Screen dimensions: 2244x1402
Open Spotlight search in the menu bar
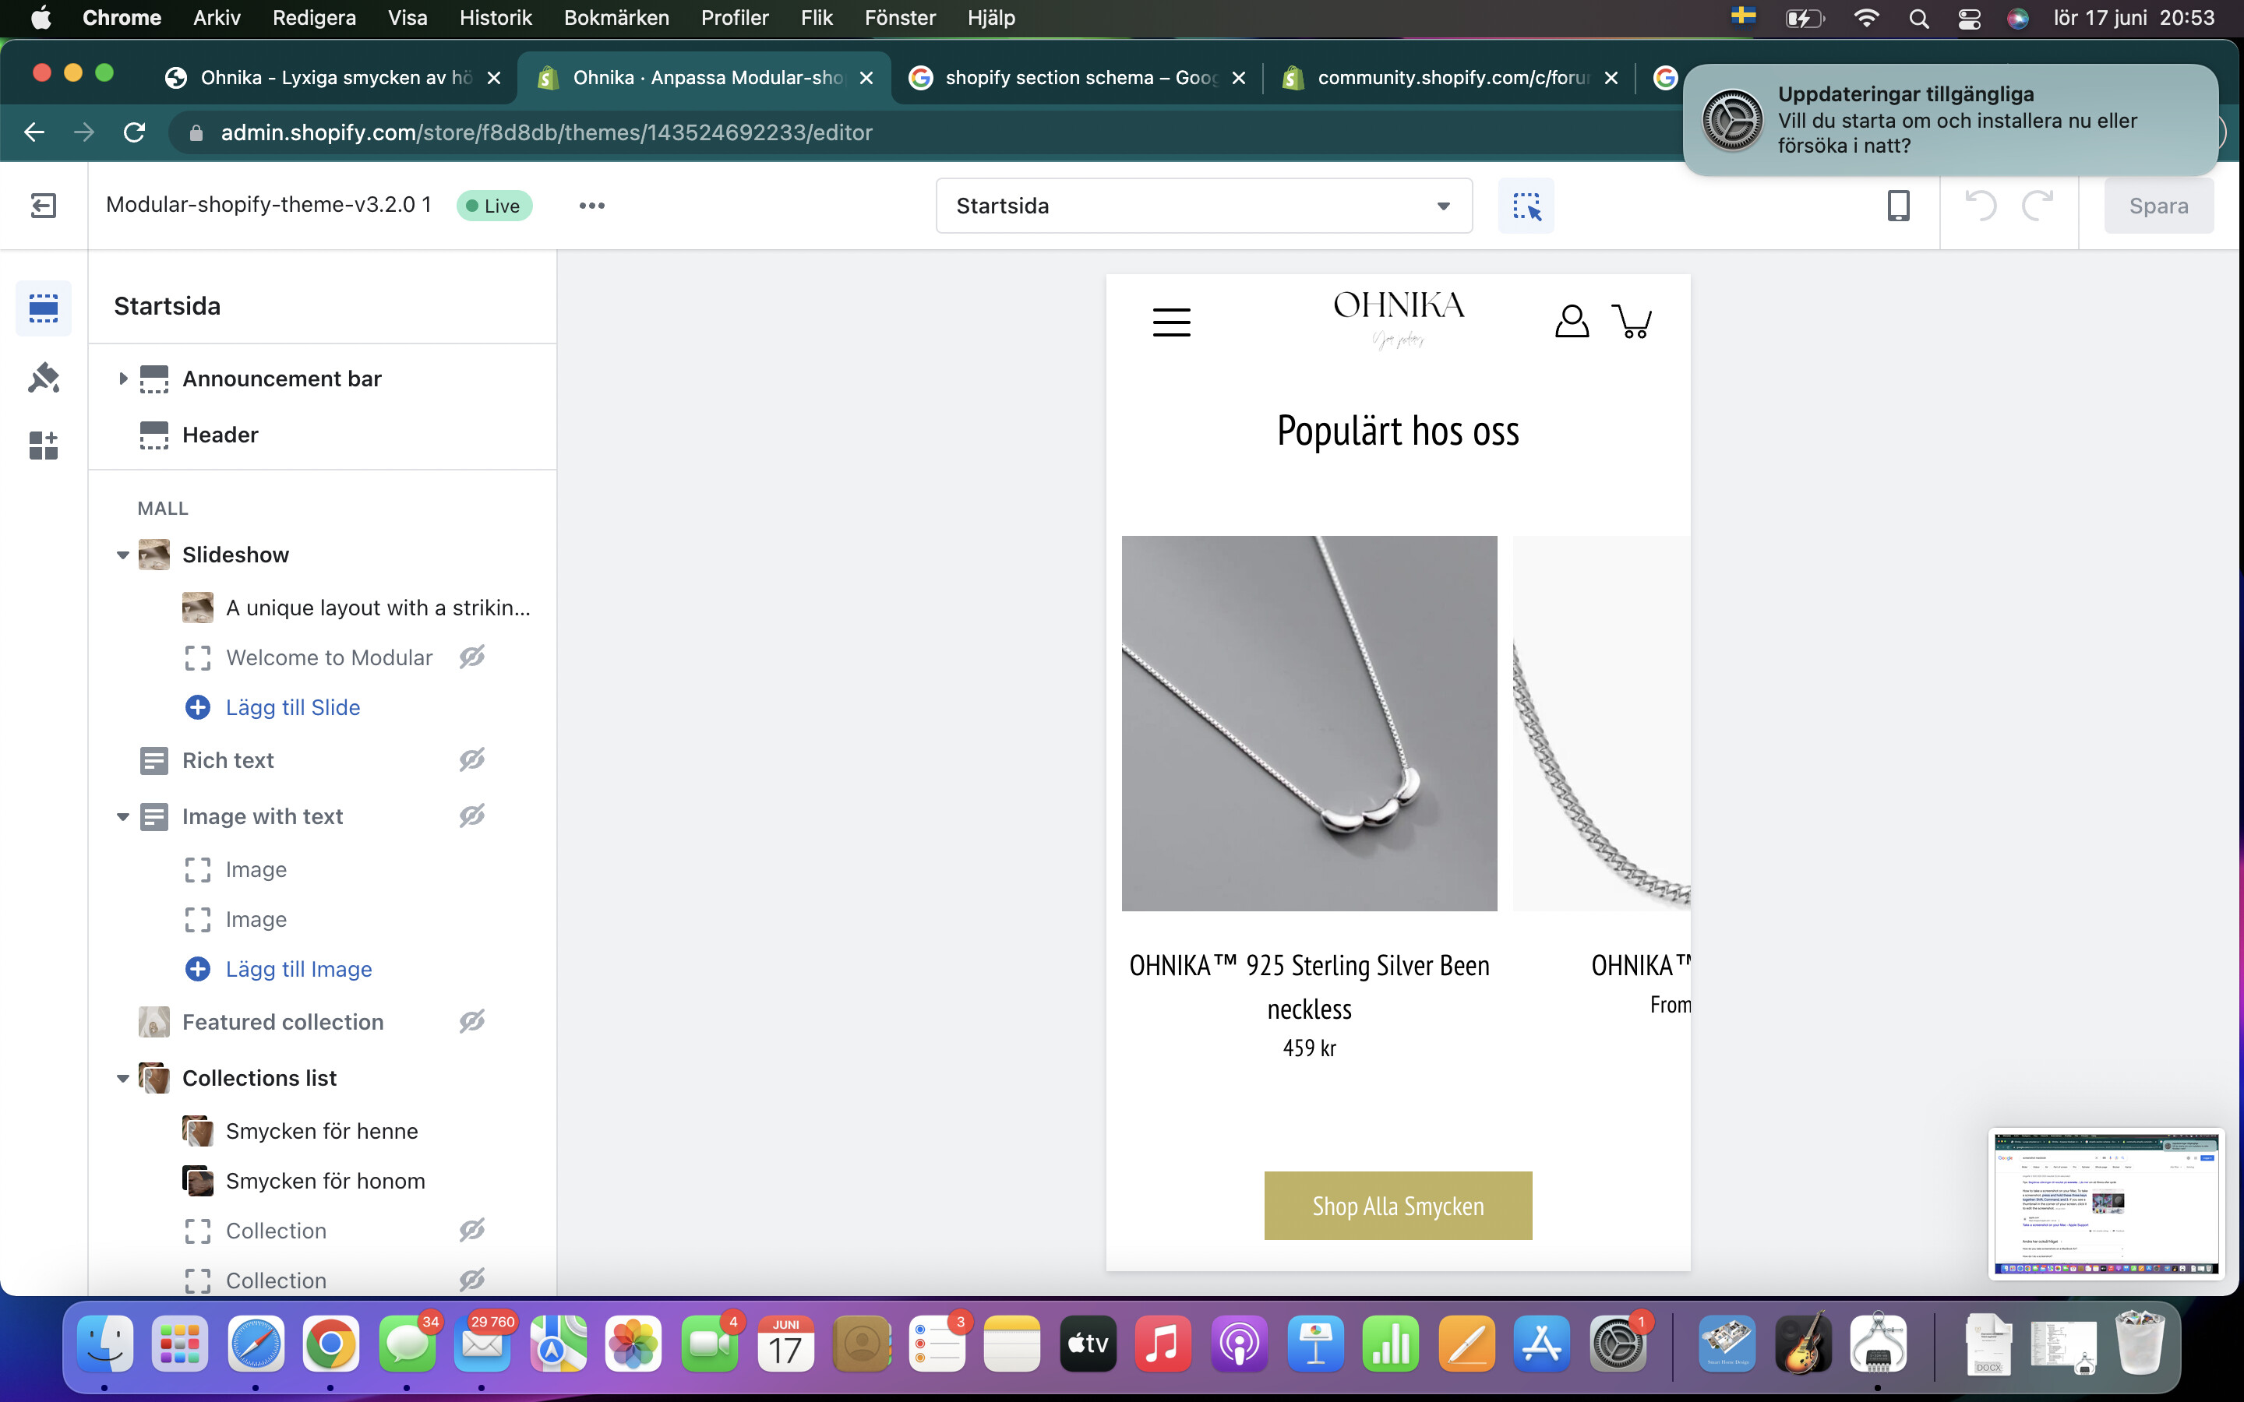(1918, 18)
